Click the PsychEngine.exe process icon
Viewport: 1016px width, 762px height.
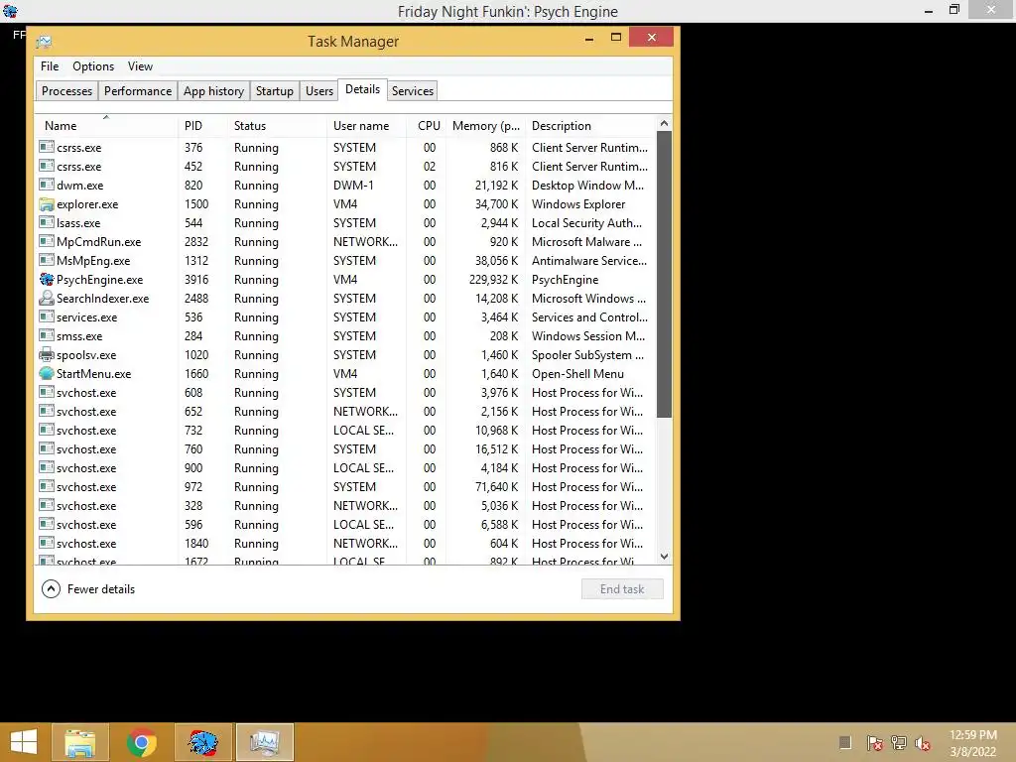click(47, 279)
